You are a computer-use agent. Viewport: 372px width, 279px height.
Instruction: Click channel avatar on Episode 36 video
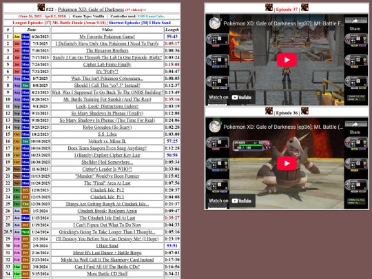click(x=215, y=127)
